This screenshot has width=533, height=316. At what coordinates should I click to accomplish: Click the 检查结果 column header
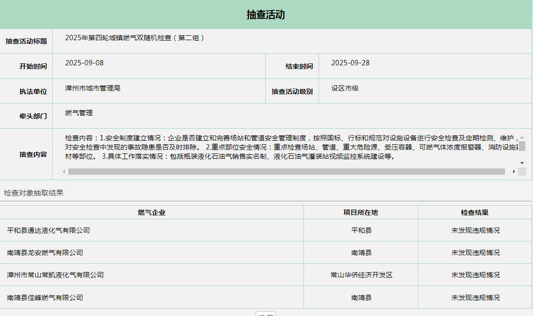click(474, 212)
